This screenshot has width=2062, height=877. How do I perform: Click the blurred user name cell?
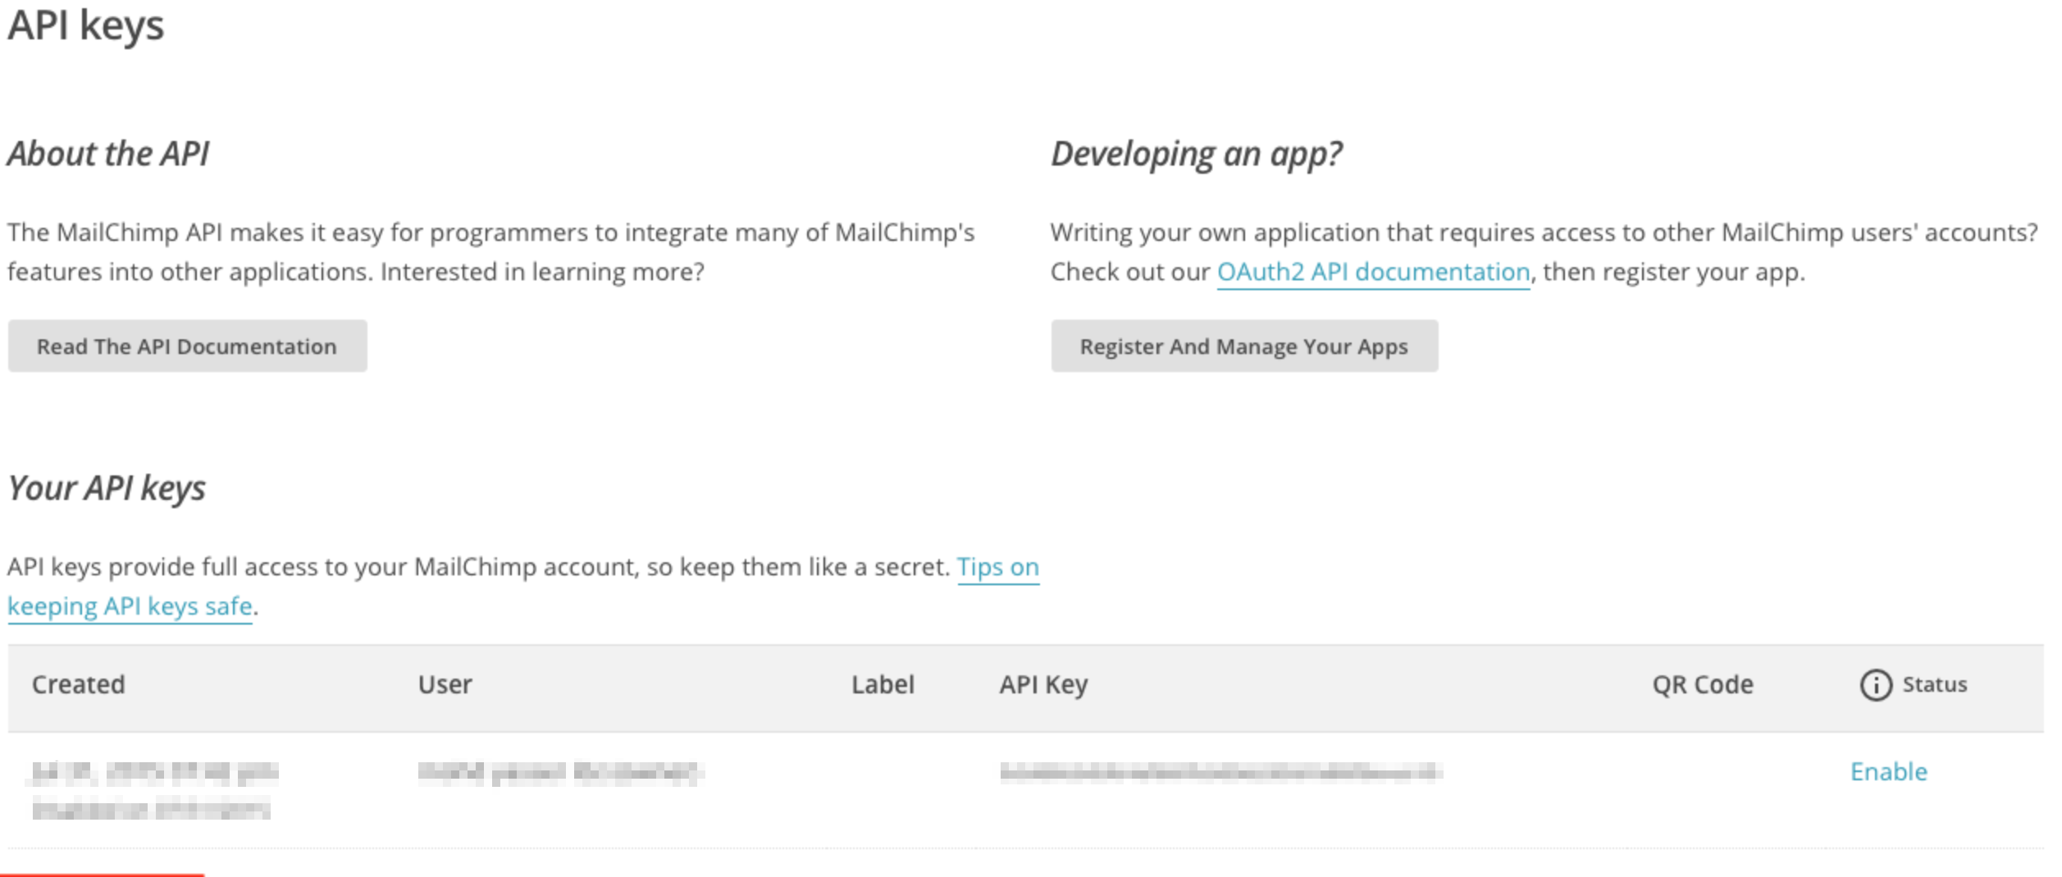[560, 773]
